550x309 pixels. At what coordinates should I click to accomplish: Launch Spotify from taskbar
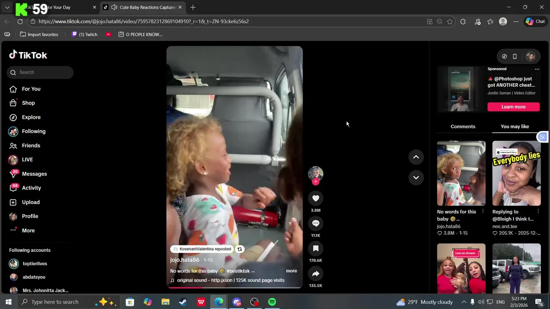click(272, 302)
